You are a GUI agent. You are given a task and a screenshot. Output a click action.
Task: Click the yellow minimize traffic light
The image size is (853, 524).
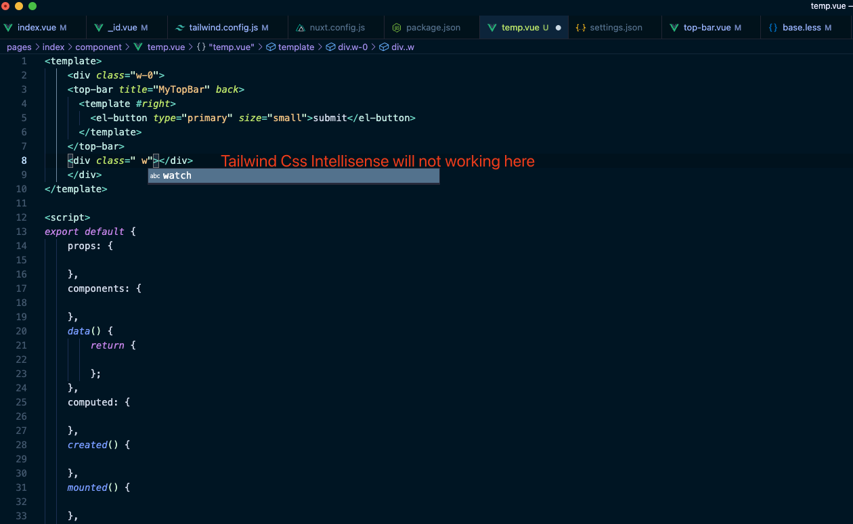(x=19, y=5)
